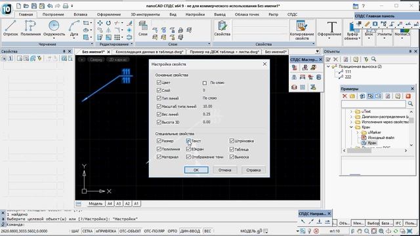Confirm dialog with OK button

[x=196, y=170]
